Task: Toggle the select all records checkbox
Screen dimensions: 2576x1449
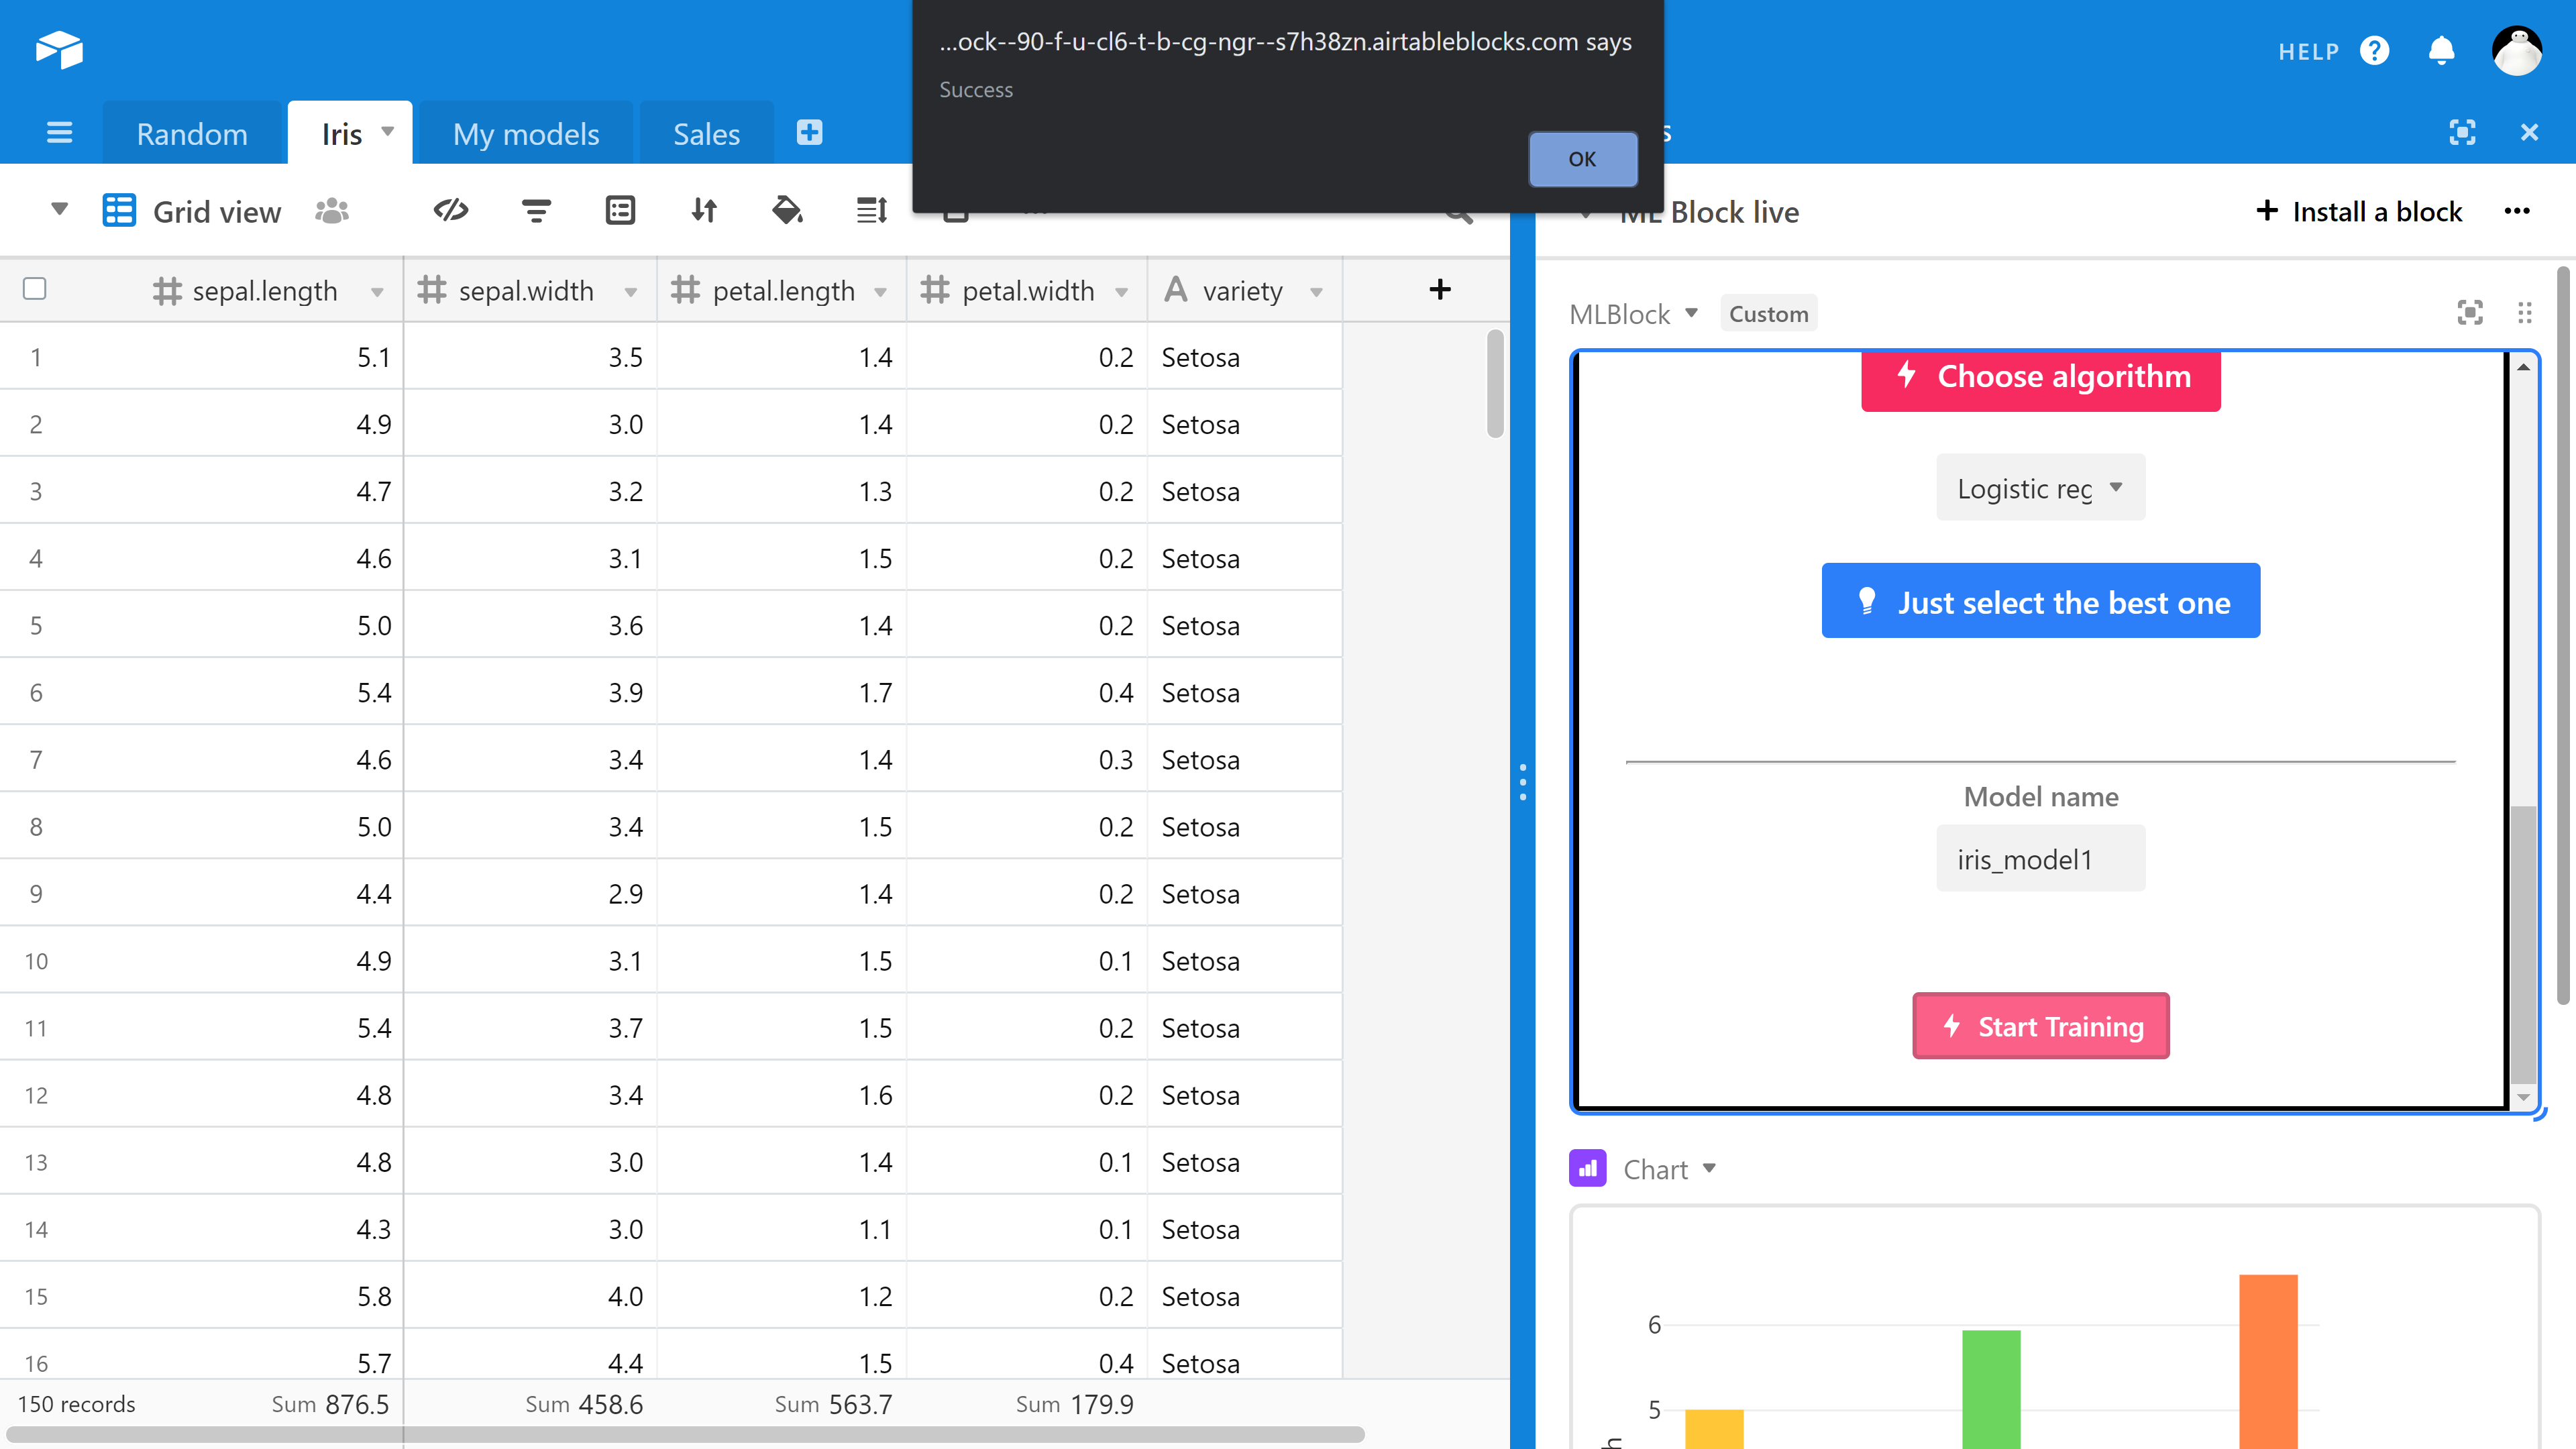Action: tap(35, 289)
